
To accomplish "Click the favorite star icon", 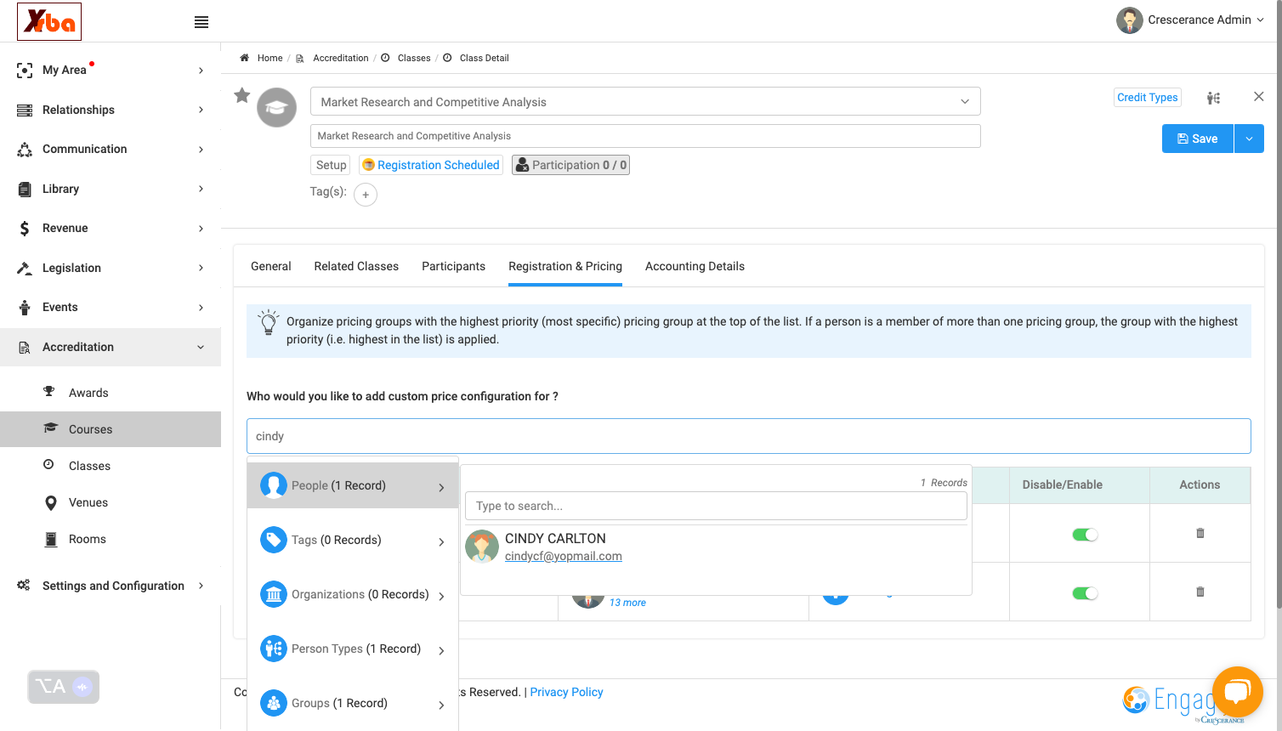I will (242, 95).
